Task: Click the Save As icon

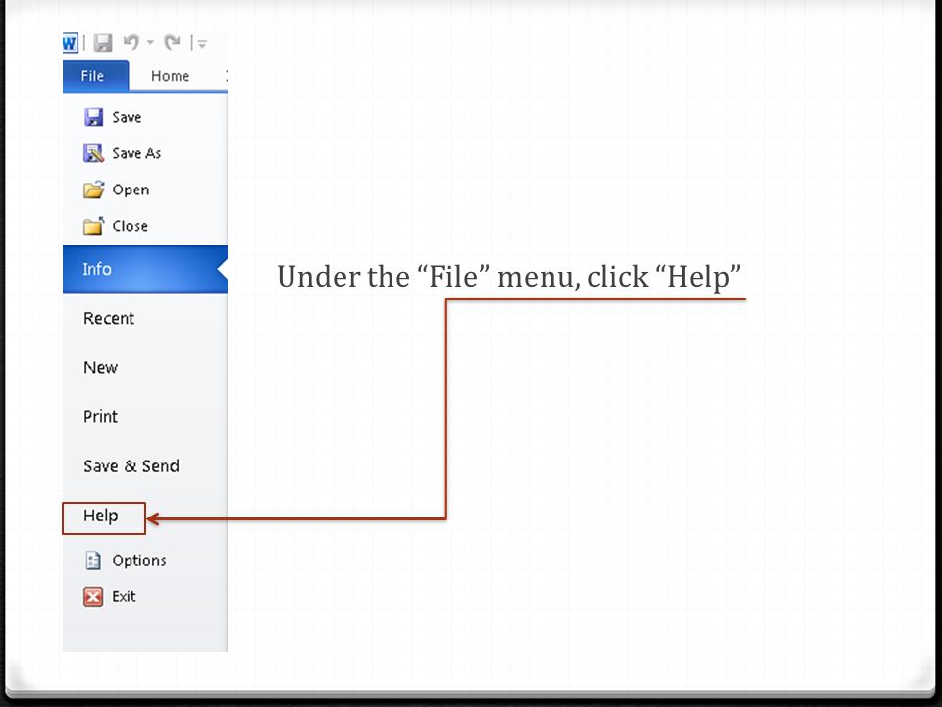Action: 94,153
